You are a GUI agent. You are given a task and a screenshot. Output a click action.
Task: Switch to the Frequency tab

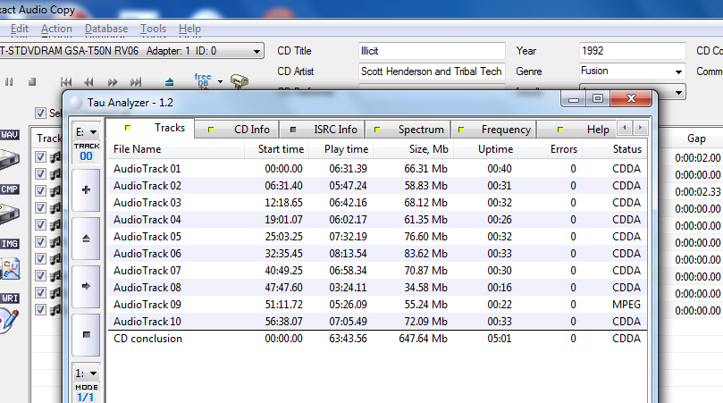tap(493, 130)
